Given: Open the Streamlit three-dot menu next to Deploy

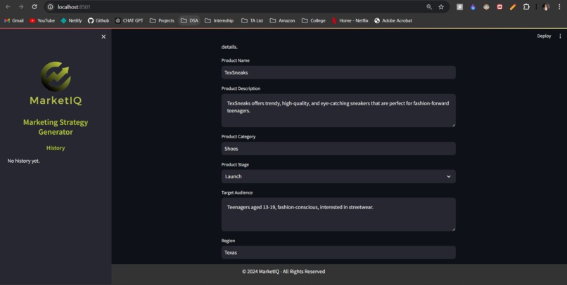Looking at the screenshot, I should tap(560, 36).
